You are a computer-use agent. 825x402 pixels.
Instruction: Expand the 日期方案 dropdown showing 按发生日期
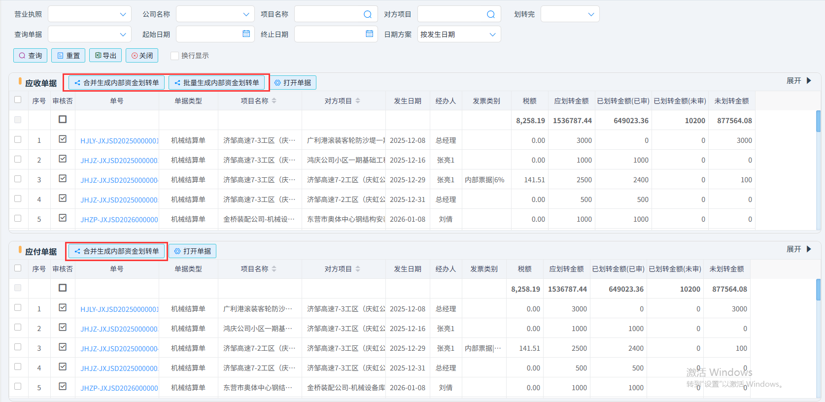459,34
